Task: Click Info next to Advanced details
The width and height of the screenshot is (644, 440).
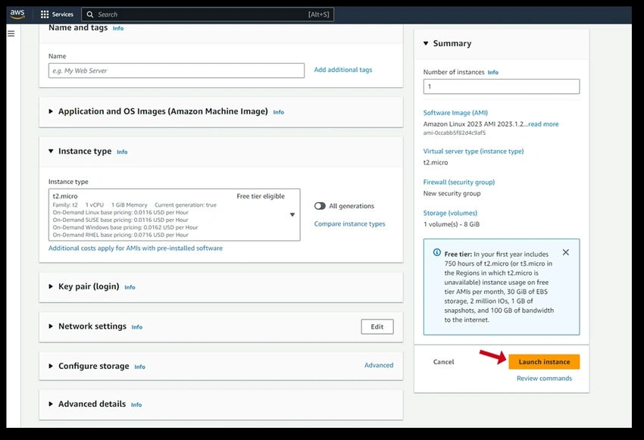Action: [x=136, y=404]
